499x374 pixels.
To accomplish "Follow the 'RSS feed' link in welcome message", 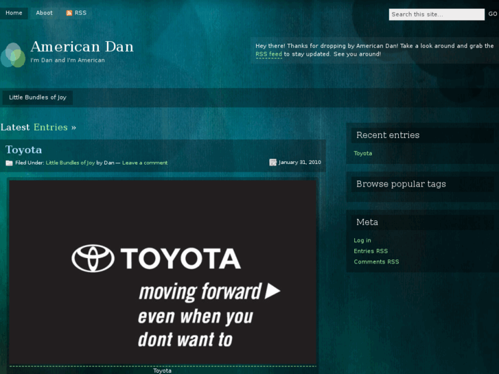I will [268, 54].
